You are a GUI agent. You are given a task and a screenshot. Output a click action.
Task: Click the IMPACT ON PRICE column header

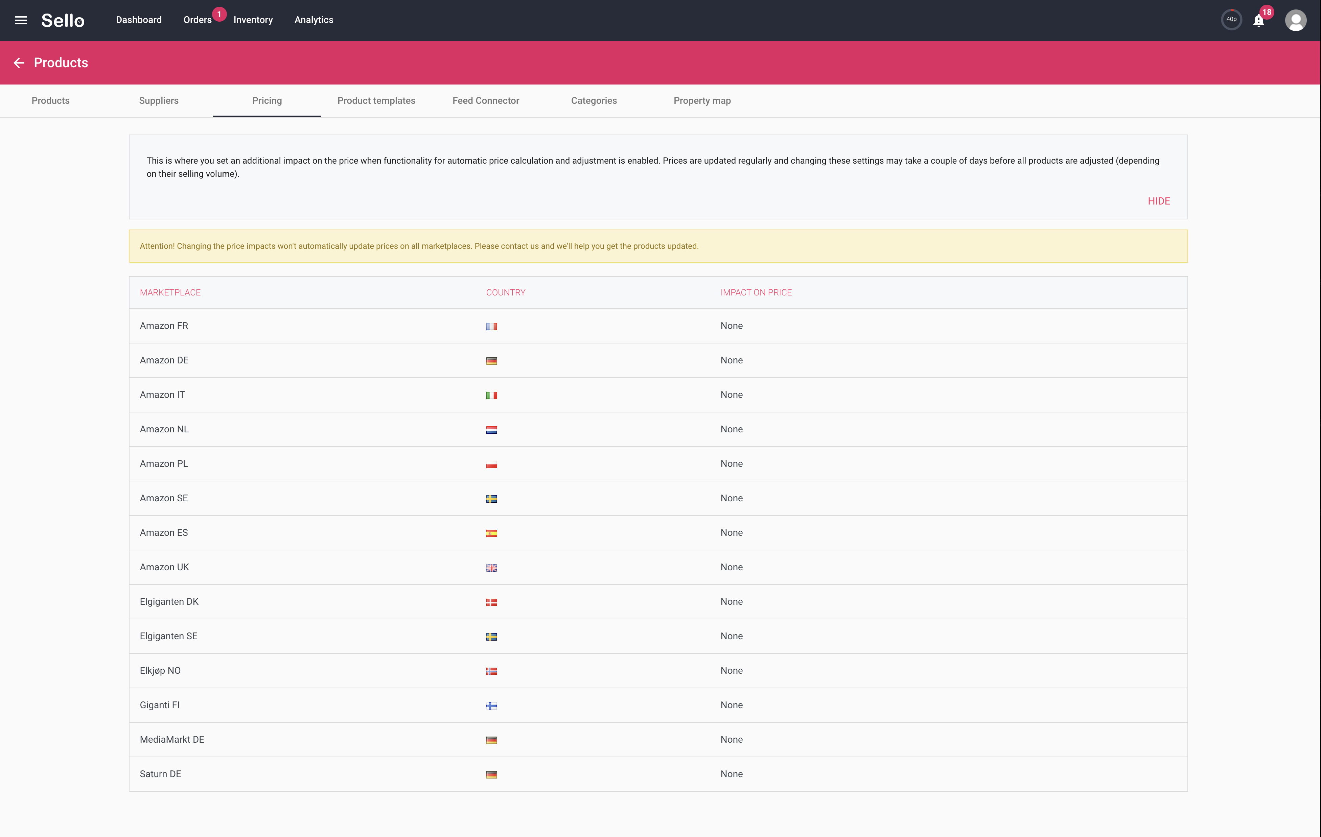756,292
